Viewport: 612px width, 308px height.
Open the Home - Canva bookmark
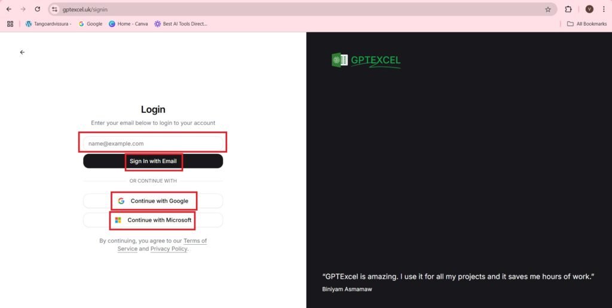(128, 24)
